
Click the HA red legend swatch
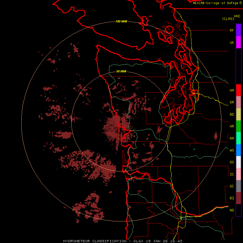point(238,90)
